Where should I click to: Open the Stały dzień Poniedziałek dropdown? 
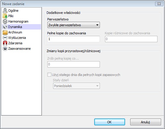76,86
